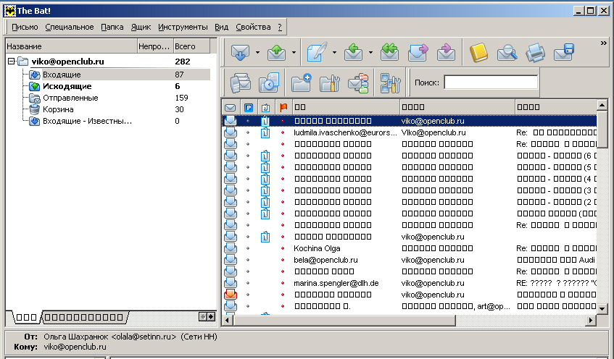Sort by parked P column header
Screen dimensions: 614x359
248,107
